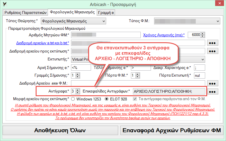Browse for .exe Φ.Μ. file path

pyautogui.click(x=213, y=83)
